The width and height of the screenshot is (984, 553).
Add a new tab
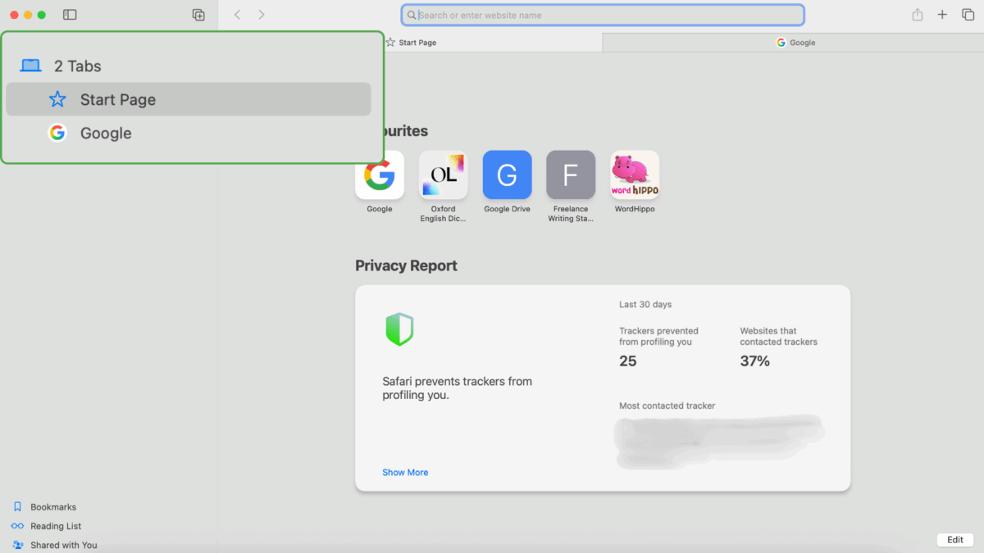click(x=942, y=15)
